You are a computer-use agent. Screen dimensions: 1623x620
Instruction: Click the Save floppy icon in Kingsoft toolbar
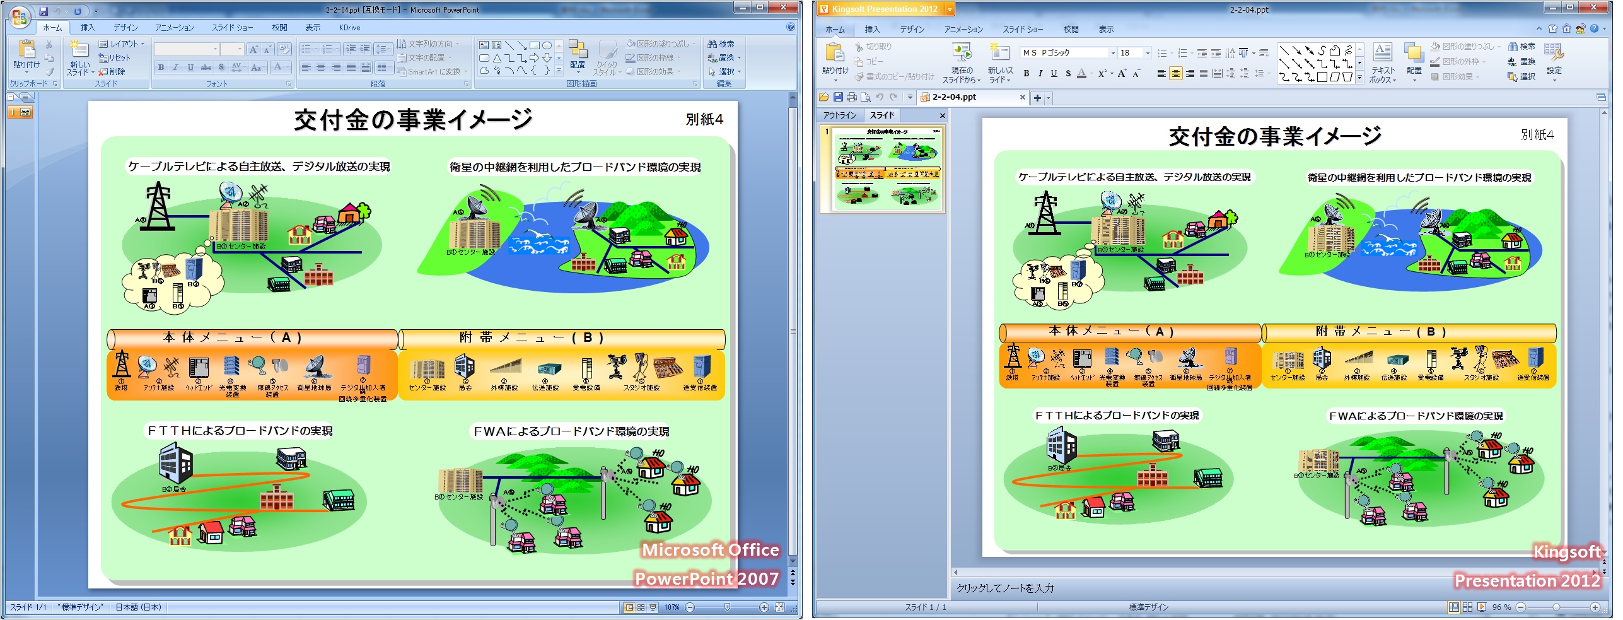pyautogui.click(x=838, y=97)
